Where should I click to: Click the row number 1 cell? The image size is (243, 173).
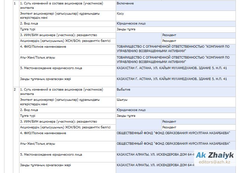[15, 3]
